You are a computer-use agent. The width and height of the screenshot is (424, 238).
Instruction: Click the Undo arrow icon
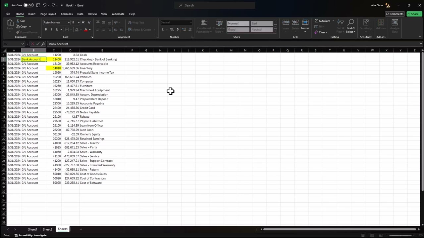45,5
